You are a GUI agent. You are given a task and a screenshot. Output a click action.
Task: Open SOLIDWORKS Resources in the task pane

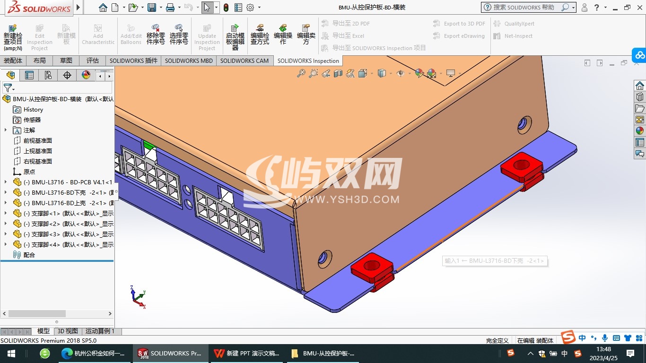coord(640,86)
